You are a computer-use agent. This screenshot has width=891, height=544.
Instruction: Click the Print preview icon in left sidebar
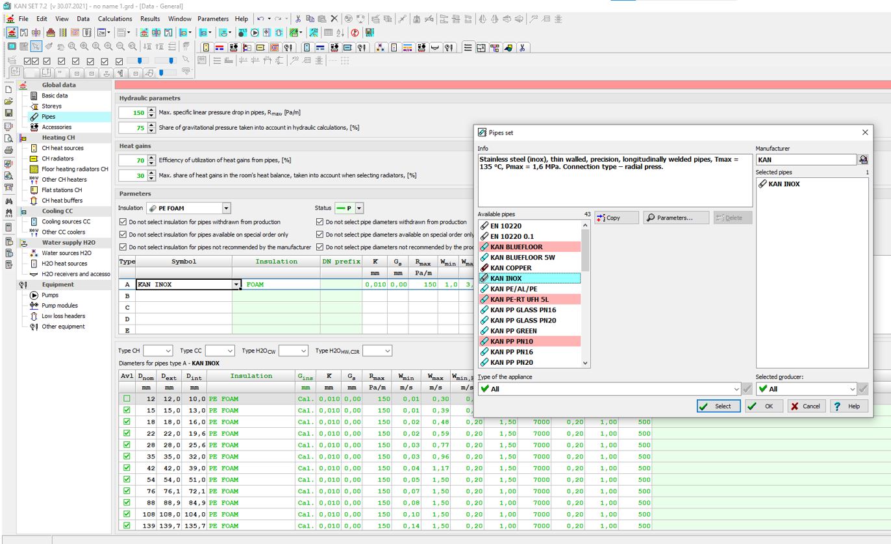coord(8,138)
